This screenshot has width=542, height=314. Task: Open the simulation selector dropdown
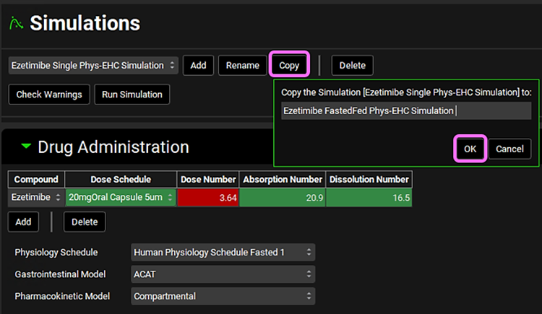(x=93, y=66)
